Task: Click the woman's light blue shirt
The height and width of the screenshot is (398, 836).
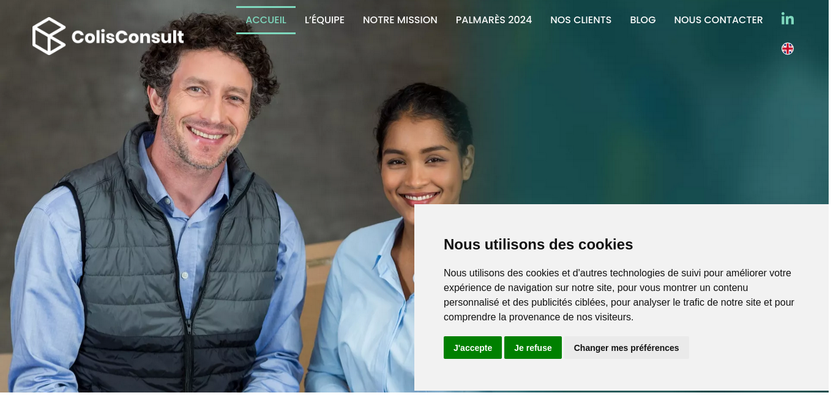Action: coord(361,306)
